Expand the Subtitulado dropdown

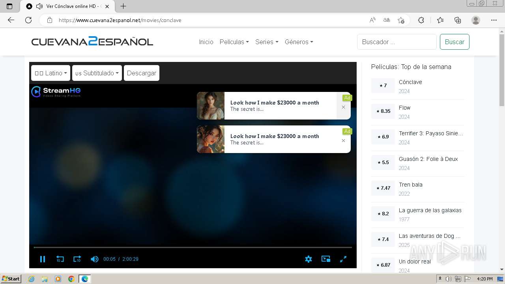coord(97,73)
